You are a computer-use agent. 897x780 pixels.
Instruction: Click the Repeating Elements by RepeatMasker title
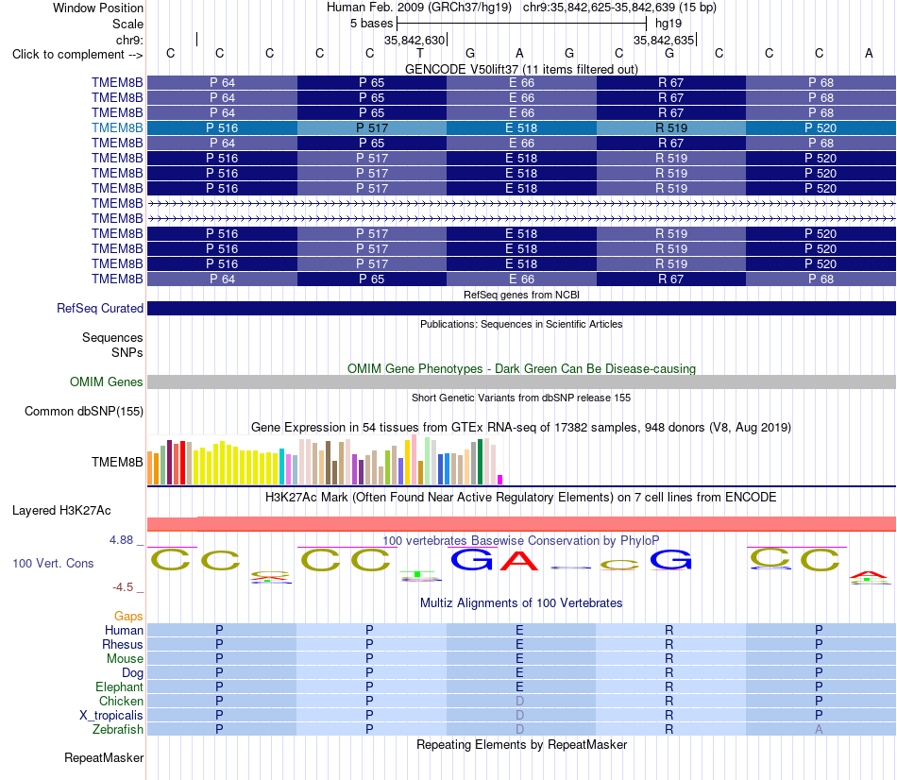click(x=521, y=744)
